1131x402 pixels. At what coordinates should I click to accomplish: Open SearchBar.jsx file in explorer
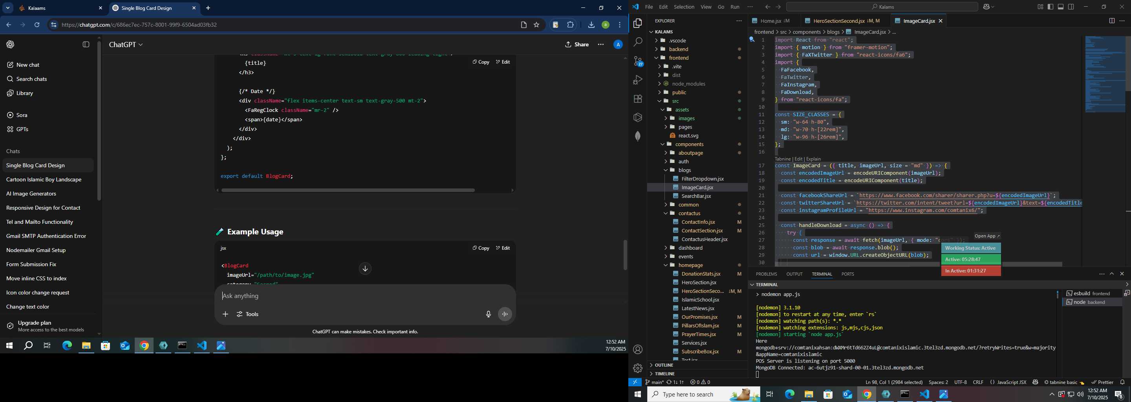tap(697, 196)
